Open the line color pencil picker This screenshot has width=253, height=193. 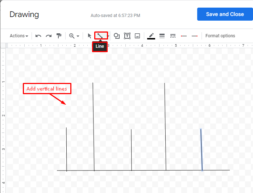pyautogui.click(x=151, y=36)
